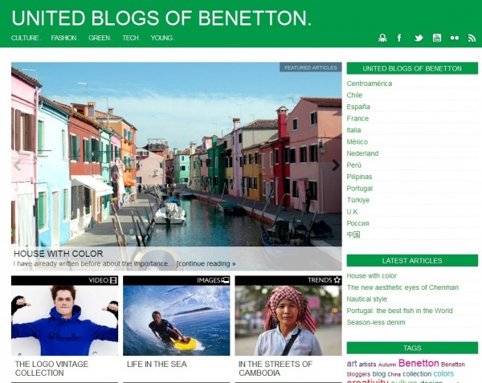Click the LIFE IN THE SEA title
This screenshot has width=482, height=383.
click(157, 365)
